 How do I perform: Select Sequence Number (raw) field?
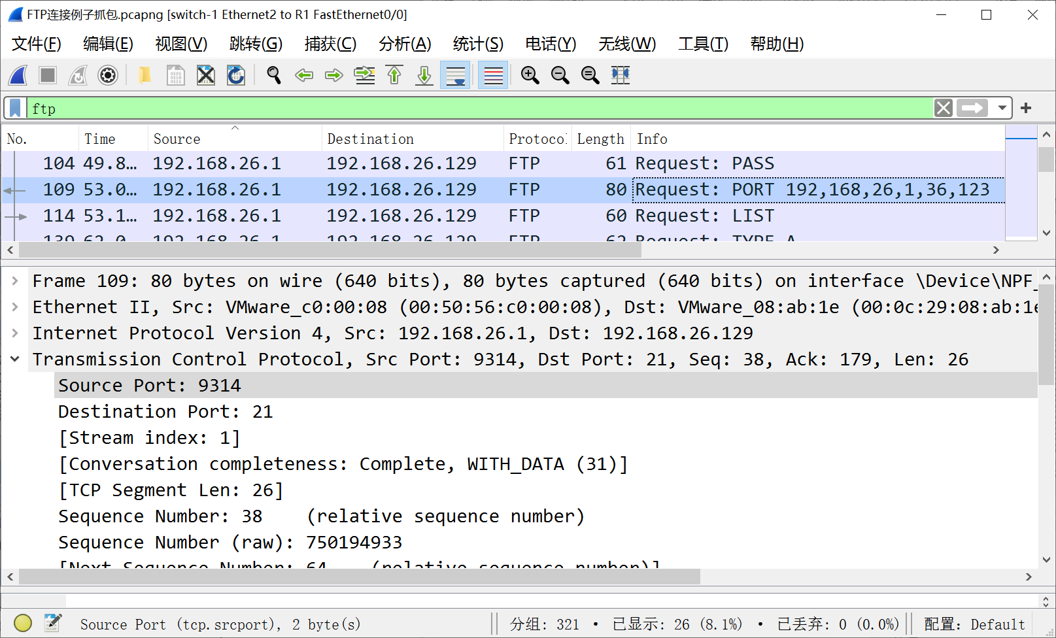(x=230, y=543)
